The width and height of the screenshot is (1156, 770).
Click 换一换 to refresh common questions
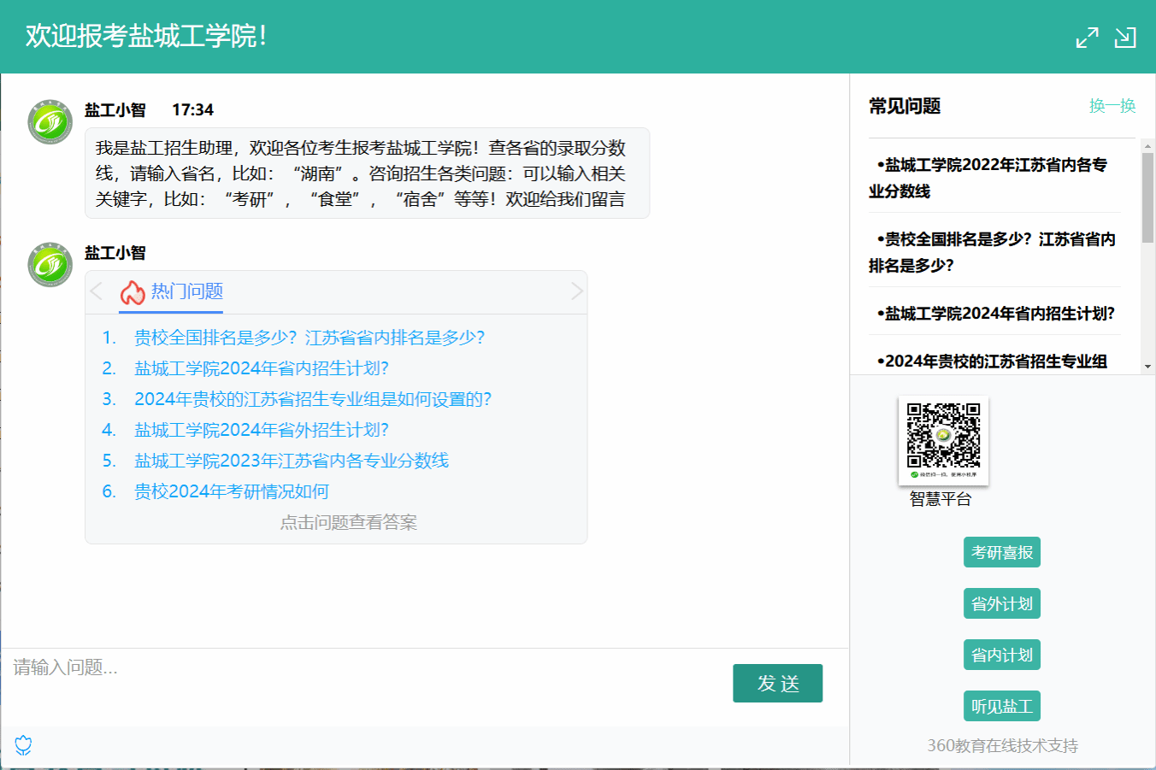1112,106
